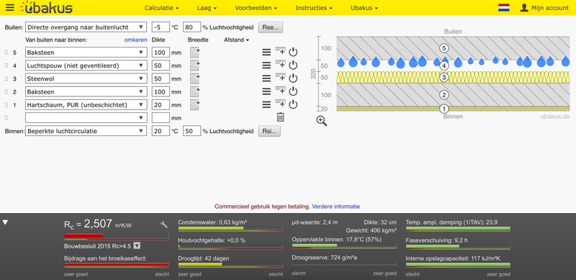This screenshot has height=280, width=576.
Task: Set width pattern icon for layer 2 Baksteen
Action: (x=194, y=92)
